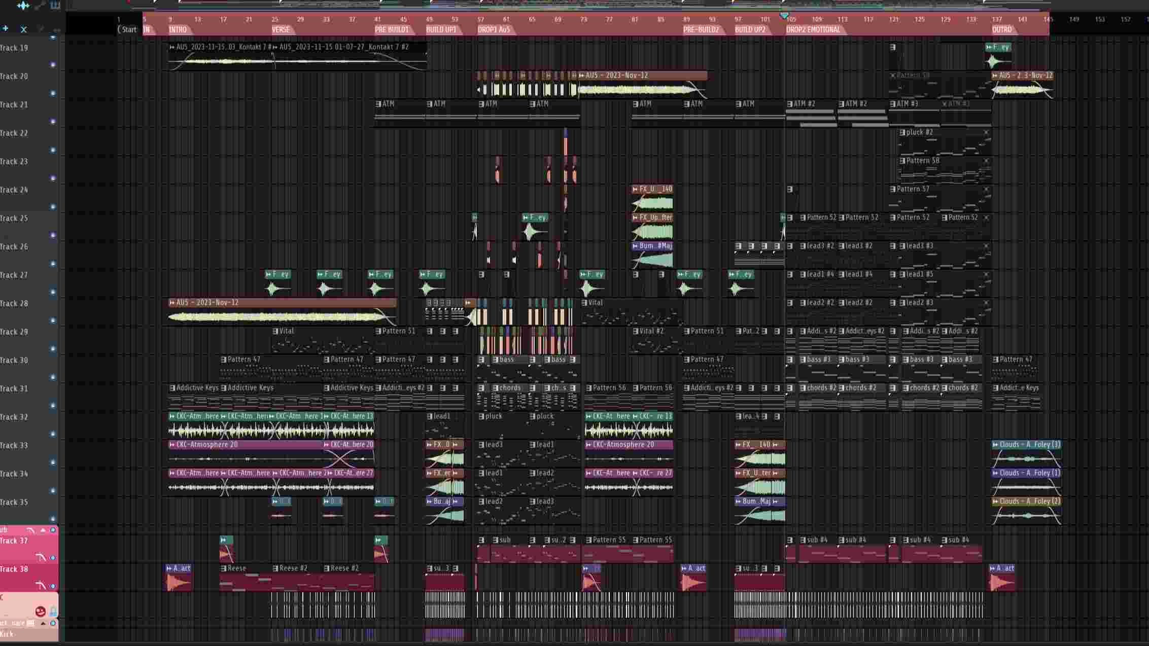
Task: Click the four-arrow move icon in the top toolbar
Action: coord(23,6)
